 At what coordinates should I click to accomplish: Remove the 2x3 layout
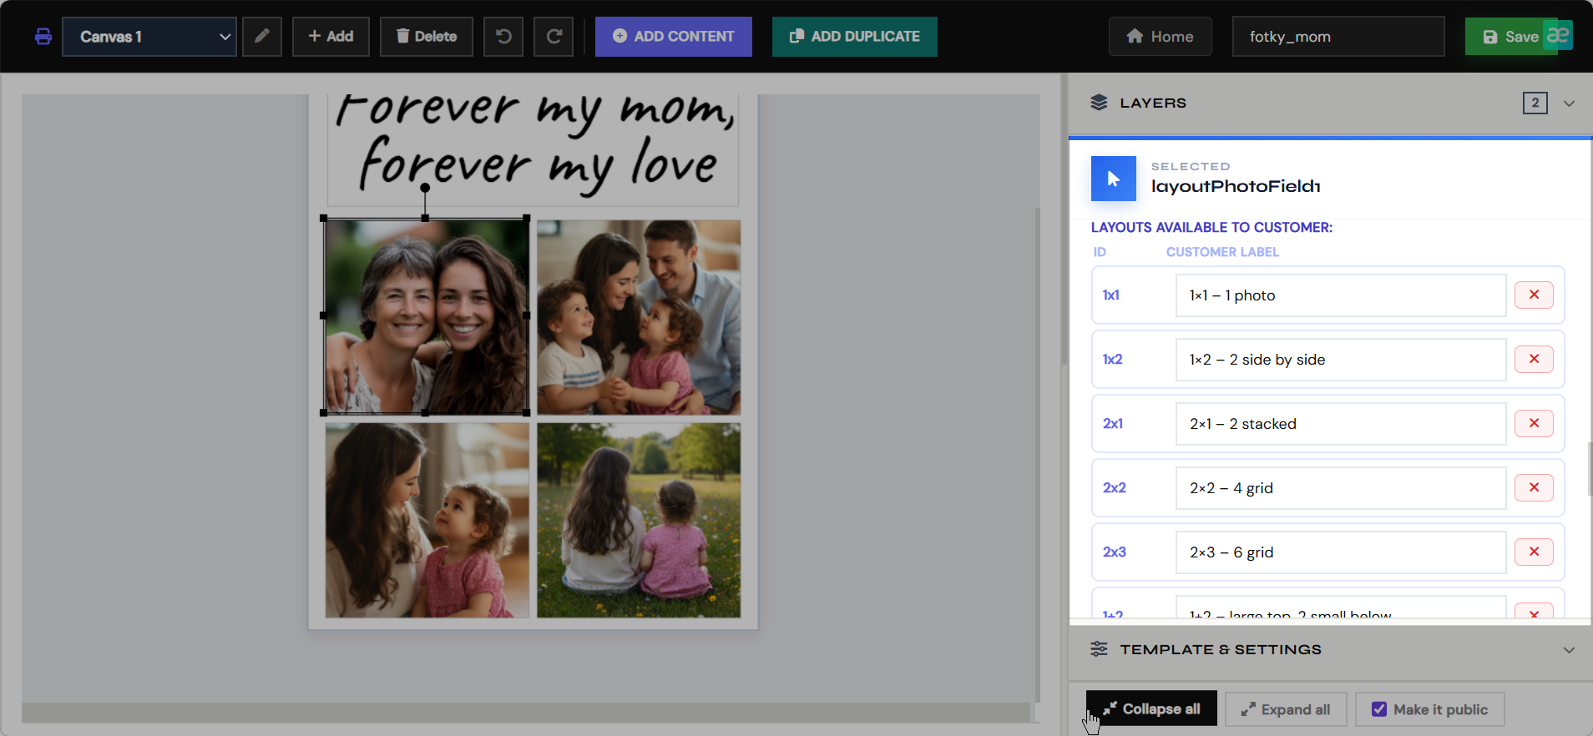(x=1534, y=552)
